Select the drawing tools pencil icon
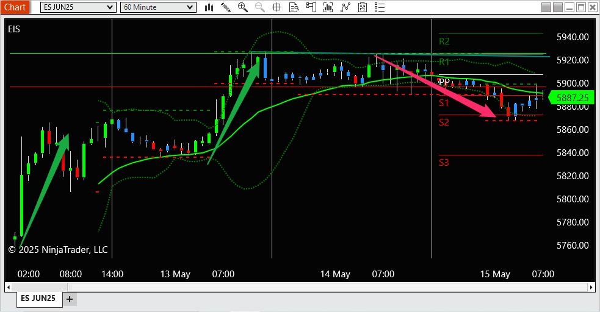Image resolution: width=600 pixels, height=312 pixels. pos(226,7)
